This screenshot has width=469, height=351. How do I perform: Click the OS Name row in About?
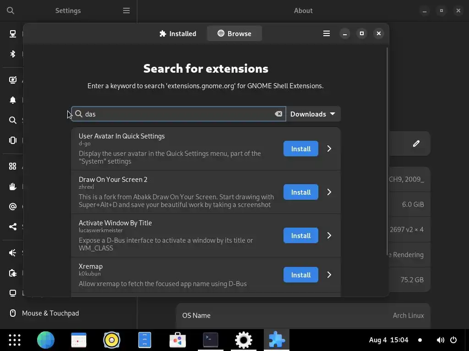tap(303, 315)
